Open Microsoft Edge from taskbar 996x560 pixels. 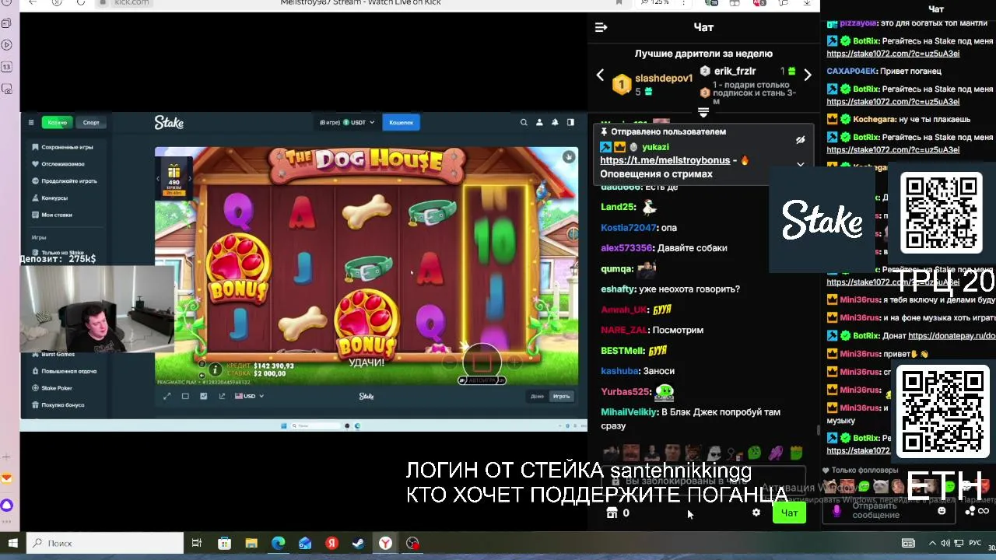[278, 543]
